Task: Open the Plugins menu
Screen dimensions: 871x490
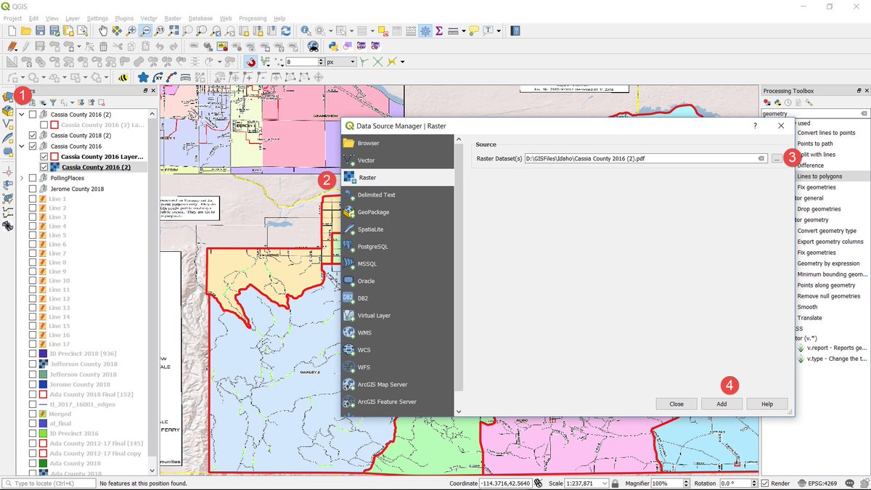Action: pyautogui.click(x=124, y=18)
